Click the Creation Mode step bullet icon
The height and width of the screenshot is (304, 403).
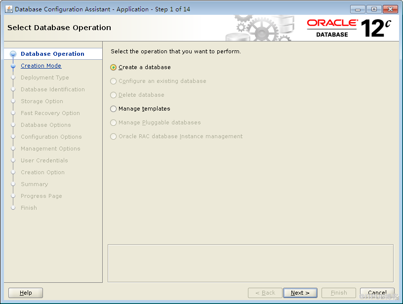(x=13, y=66)
